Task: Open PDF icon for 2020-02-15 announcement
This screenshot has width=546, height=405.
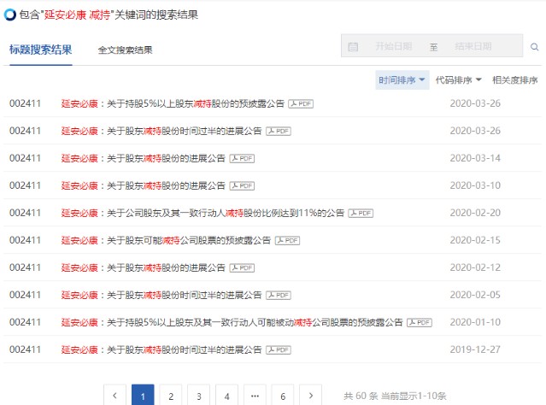Action: click(288, 241)
